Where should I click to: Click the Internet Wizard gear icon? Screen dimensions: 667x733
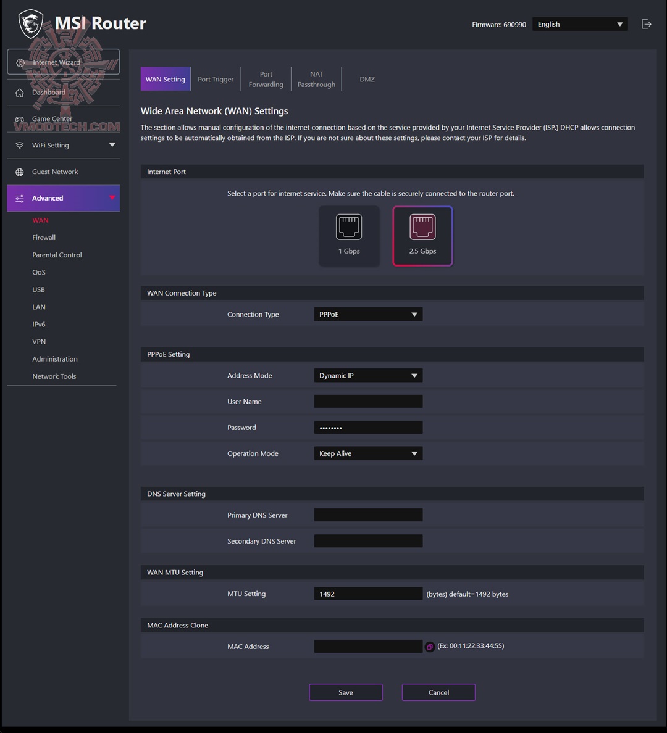click(20, 63)
